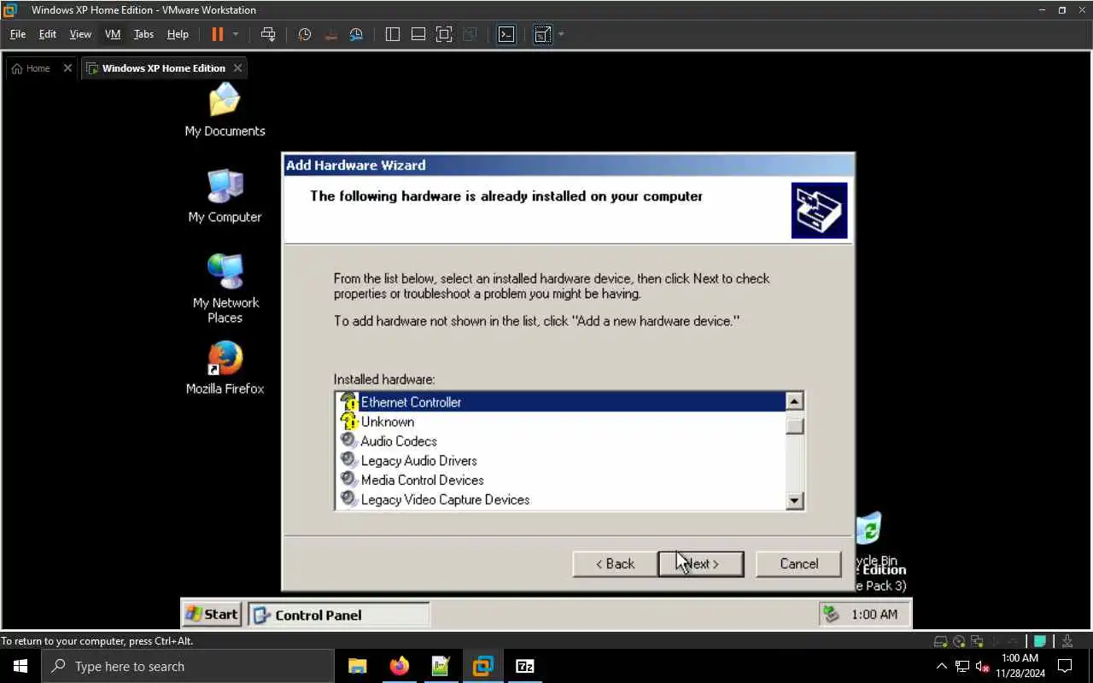Select Legacy Audio Drivers entry
This screenshot has height=683, width=1093.
click(x=559, y=461)
